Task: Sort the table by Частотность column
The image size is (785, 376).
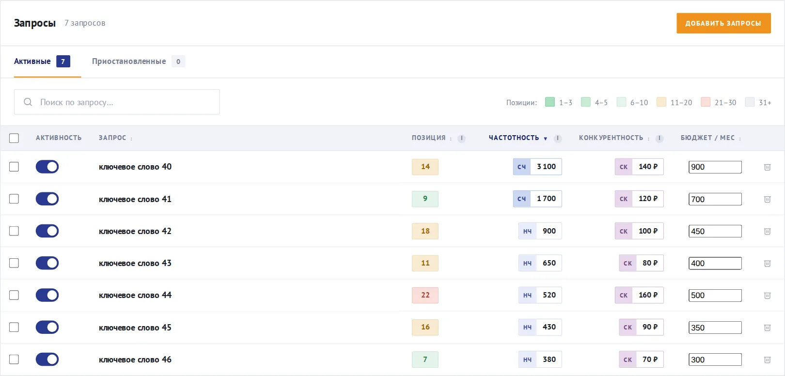Action: pos(518,138)
